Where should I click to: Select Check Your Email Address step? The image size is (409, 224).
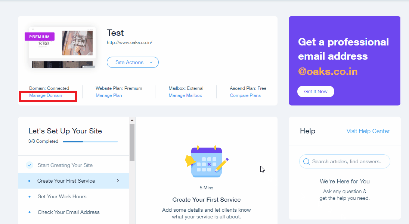(x=73, y=212)
